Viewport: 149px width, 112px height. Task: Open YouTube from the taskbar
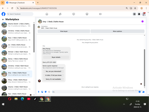click(x=29, y=99)
